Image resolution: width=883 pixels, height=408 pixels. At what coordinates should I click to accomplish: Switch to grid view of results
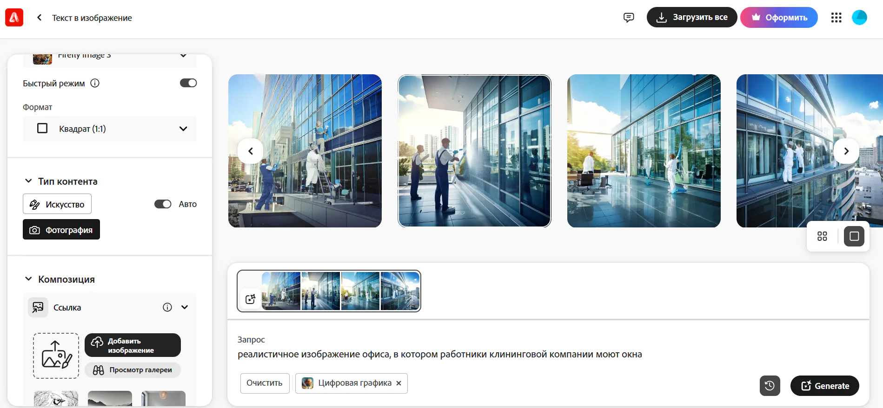[822, 236]
